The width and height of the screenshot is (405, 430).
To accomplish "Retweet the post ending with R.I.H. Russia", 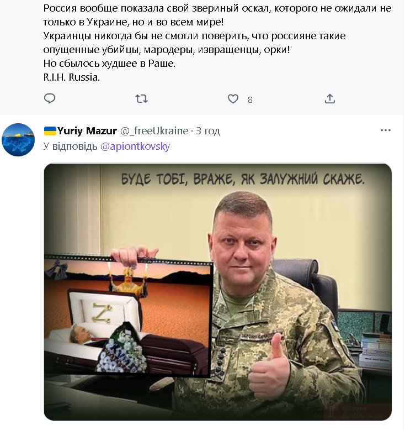I will (x=142, y=99).
